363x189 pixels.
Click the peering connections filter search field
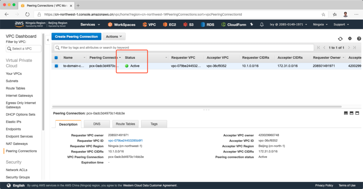click(x=184, y=47)
